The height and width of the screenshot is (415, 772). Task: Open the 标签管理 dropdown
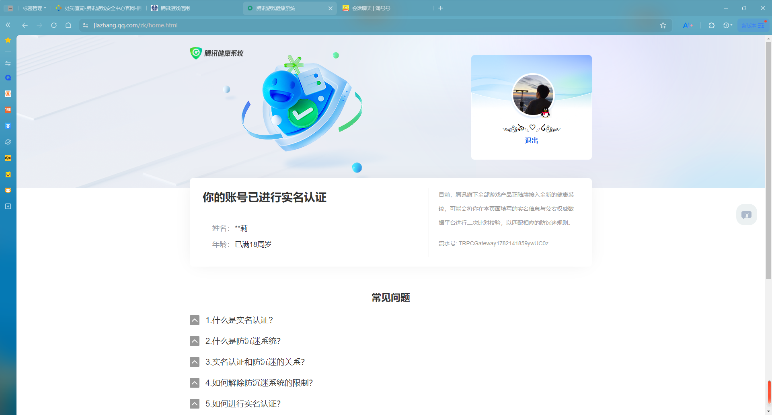coord(34,8)
